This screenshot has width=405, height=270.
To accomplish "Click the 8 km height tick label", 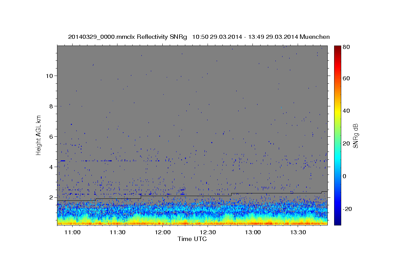I will pos(51,106).
